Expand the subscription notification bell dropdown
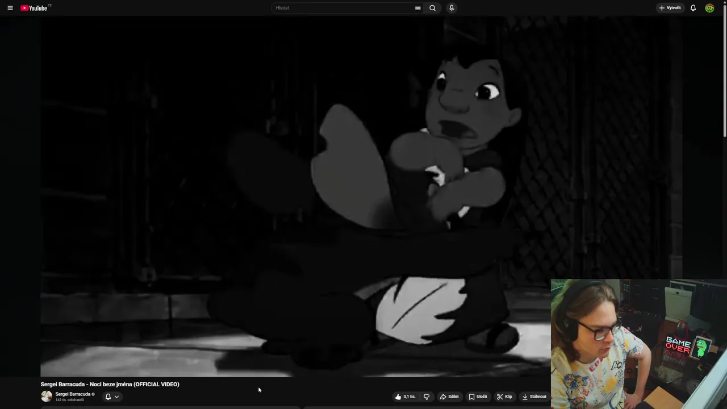Screen dimensions: 727x409 (x=112, y=397)
